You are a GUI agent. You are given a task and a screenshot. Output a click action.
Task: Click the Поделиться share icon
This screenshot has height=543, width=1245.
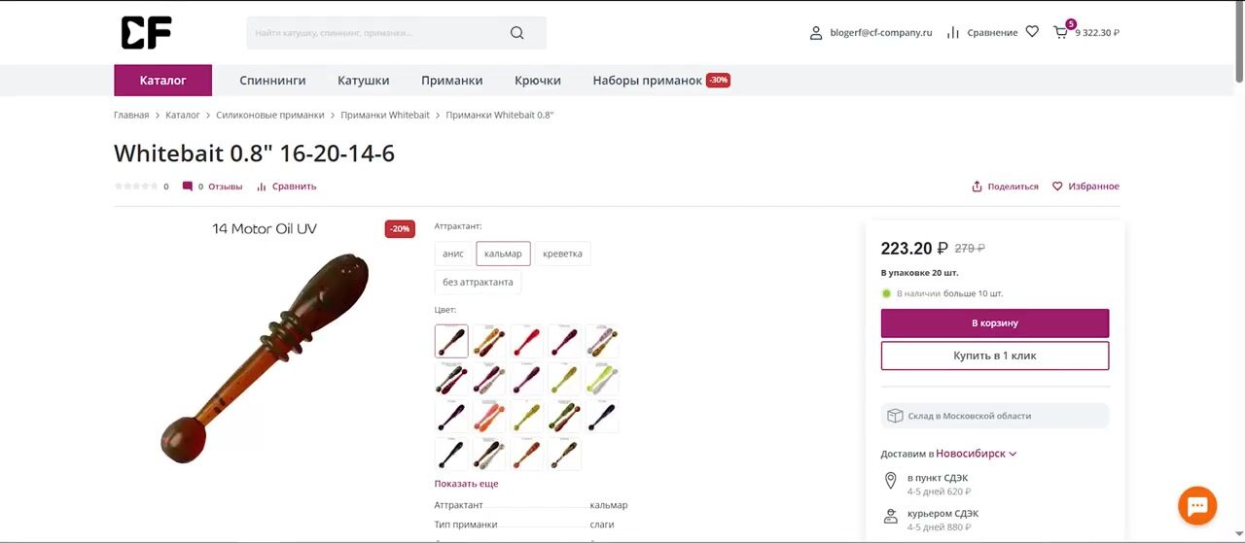[977, 187]
